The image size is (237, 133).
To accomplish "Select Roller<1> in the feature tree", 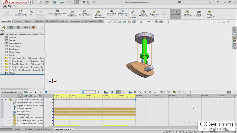I will (x=25, y=70).
